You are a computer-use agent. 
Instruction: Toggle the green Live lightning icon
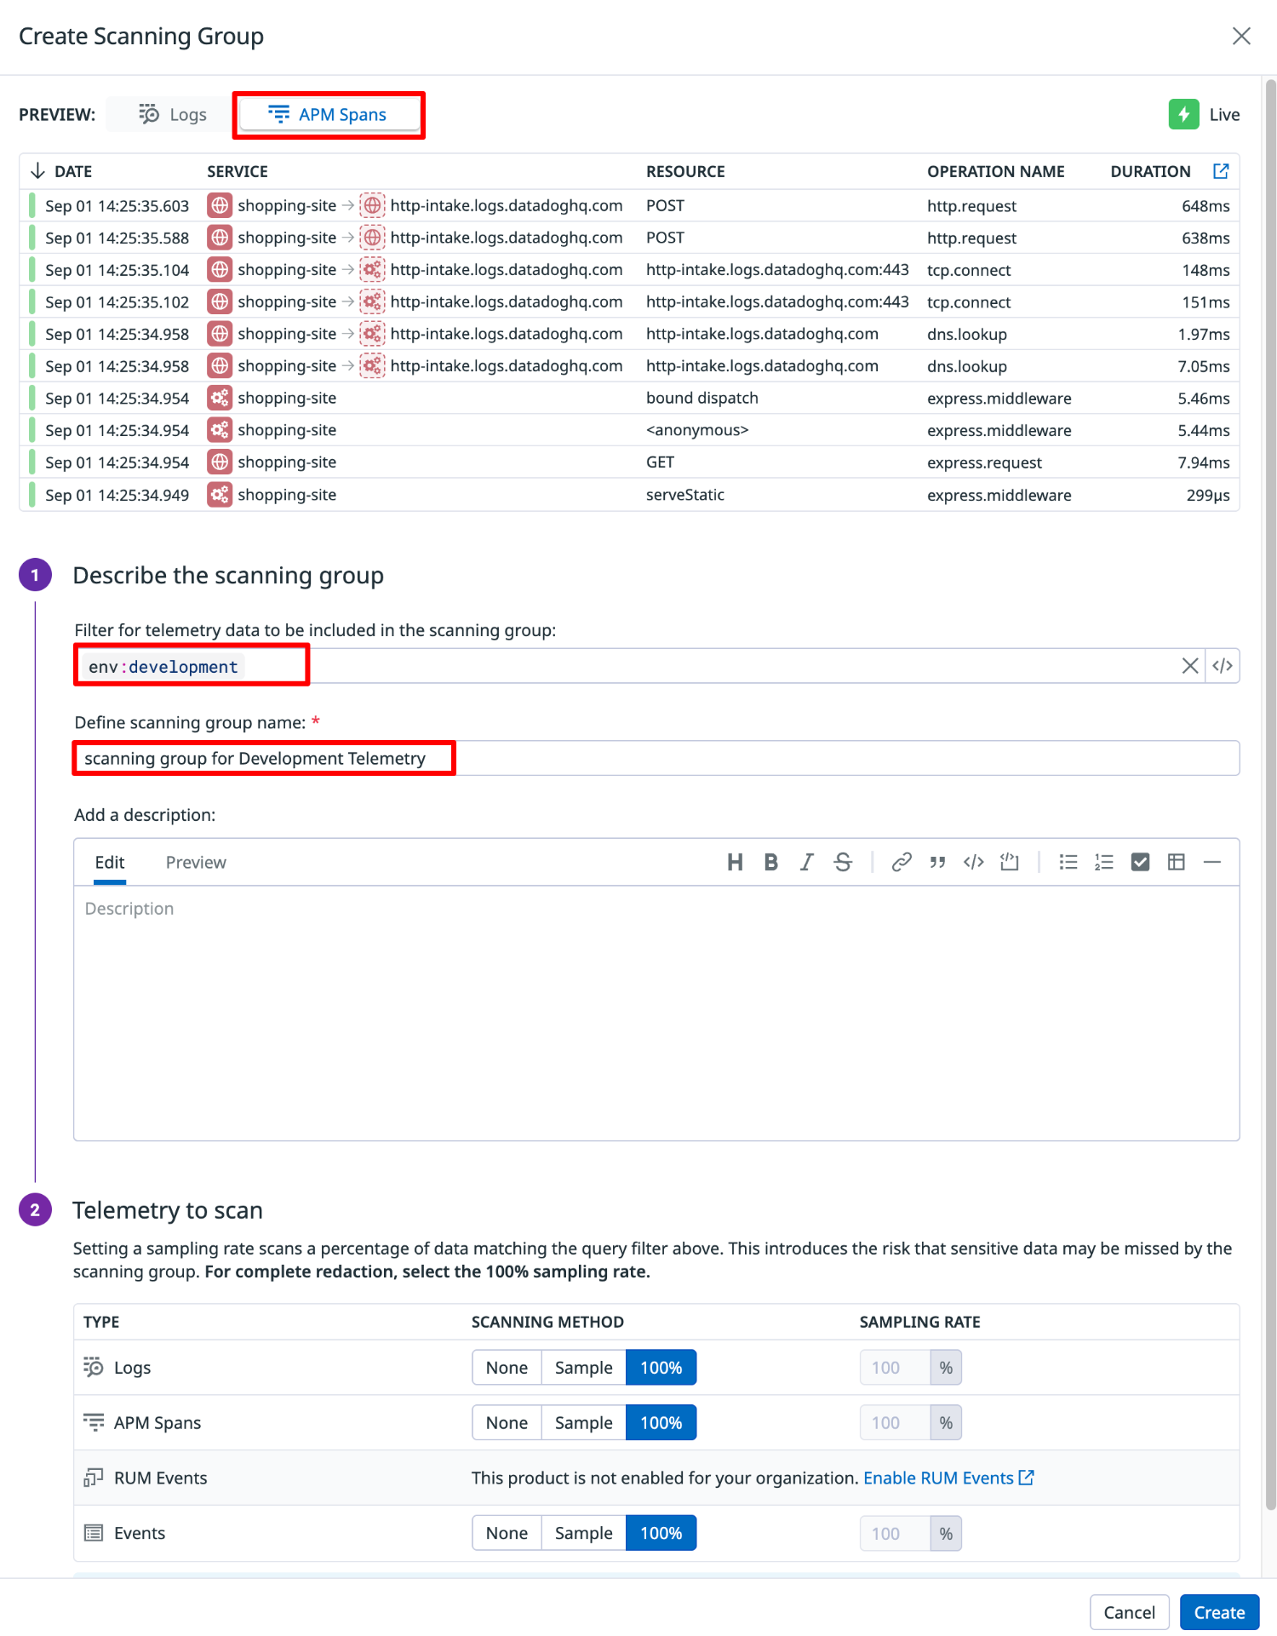(1183, 114)
